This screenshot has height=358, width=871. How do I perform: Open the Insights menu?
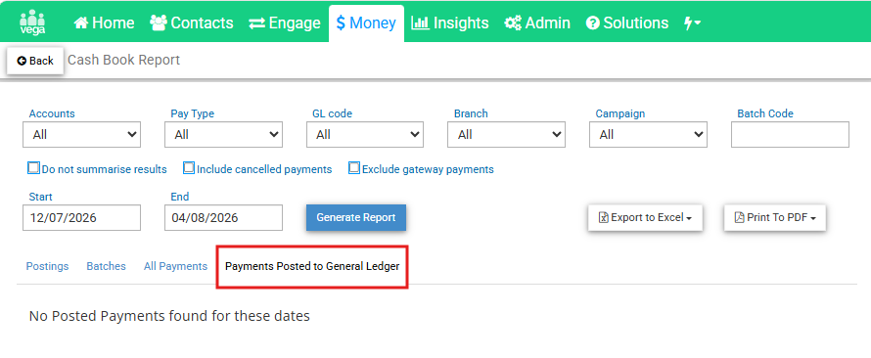tap(450, 22)
